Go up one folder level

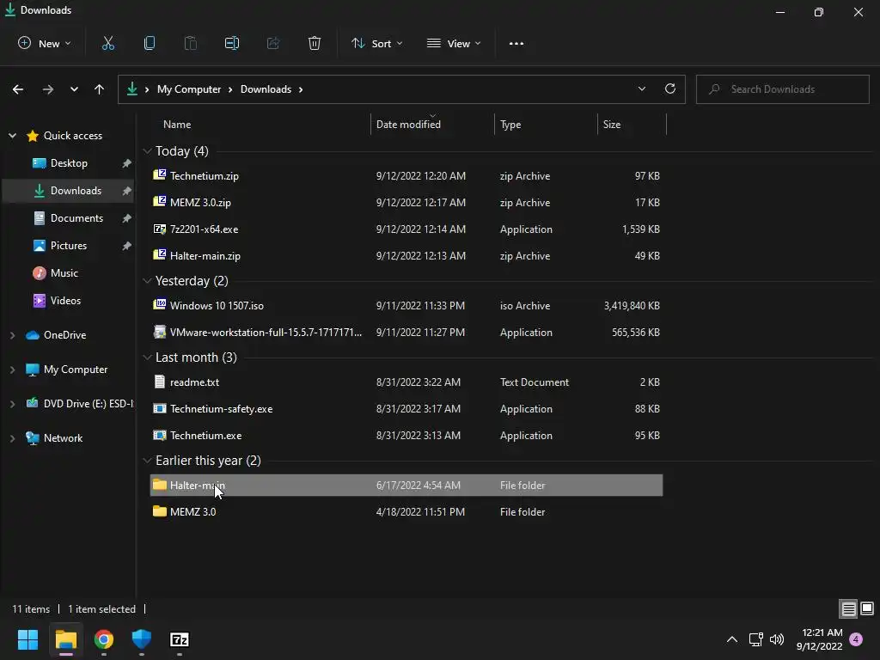(100, 89)
